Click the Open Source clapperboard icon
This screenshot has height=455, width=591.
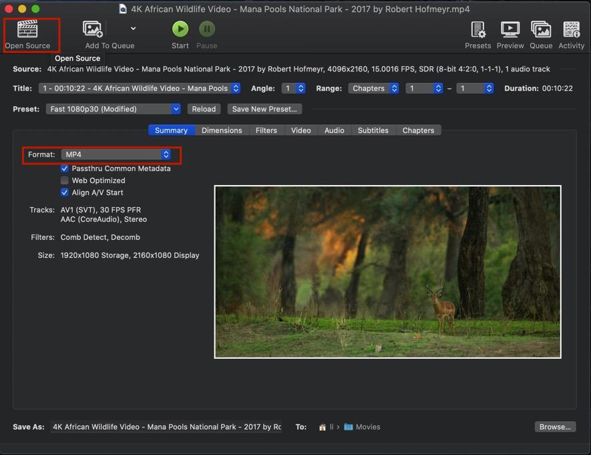(x=27, y=29)
